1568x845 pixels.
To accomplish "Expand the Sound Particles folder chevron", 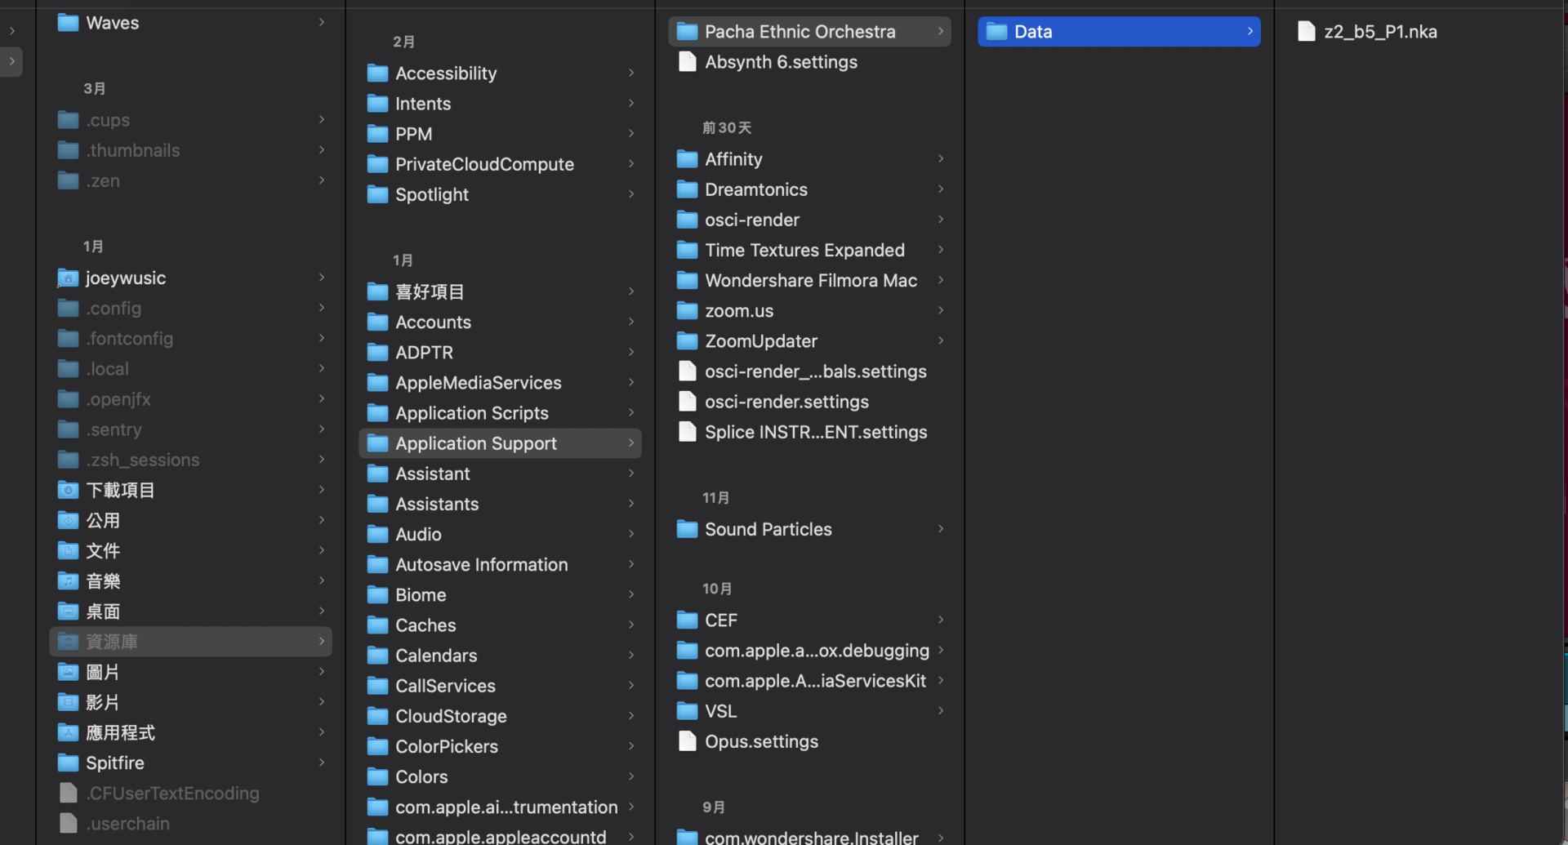I will (x=940, y=529).
